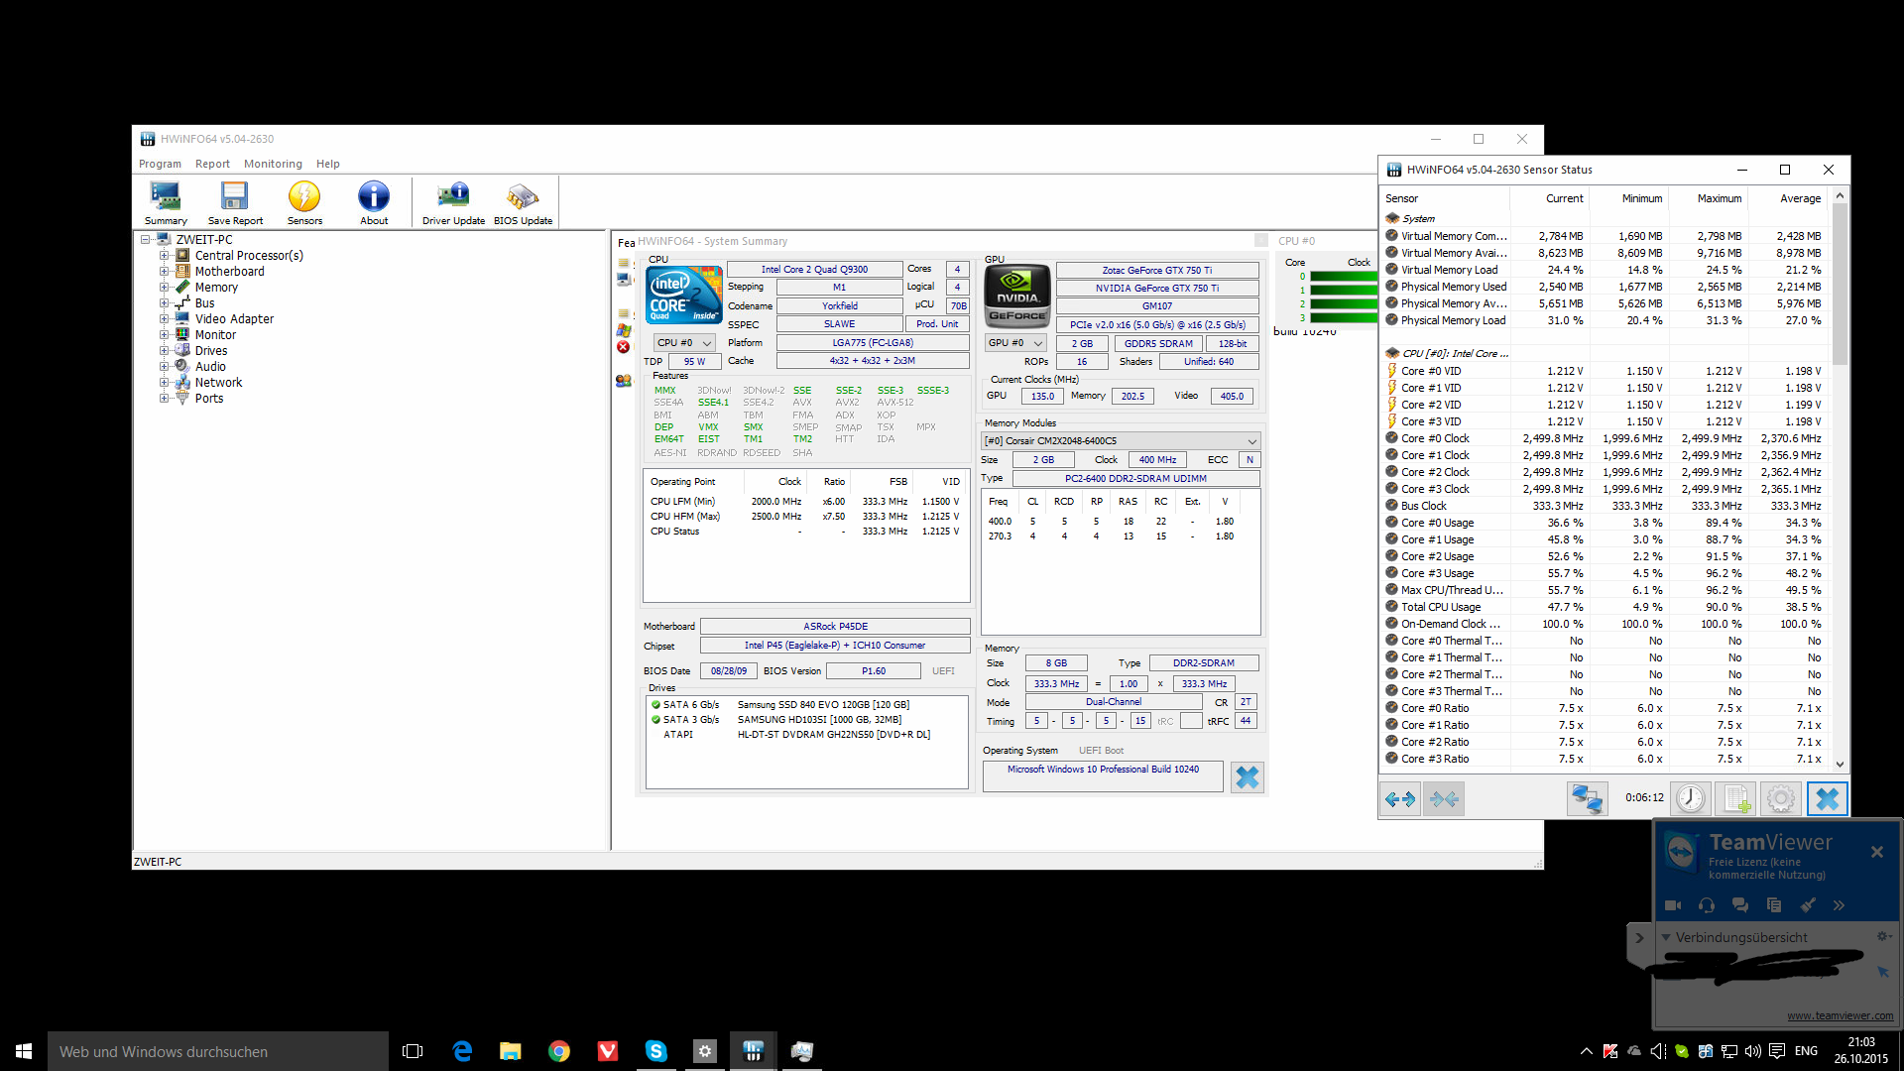Image resolution: width=1904 pixels, height=1071 pixels.
Task: Open the CPU #0 selector dropdown
Action: [684, 343]
